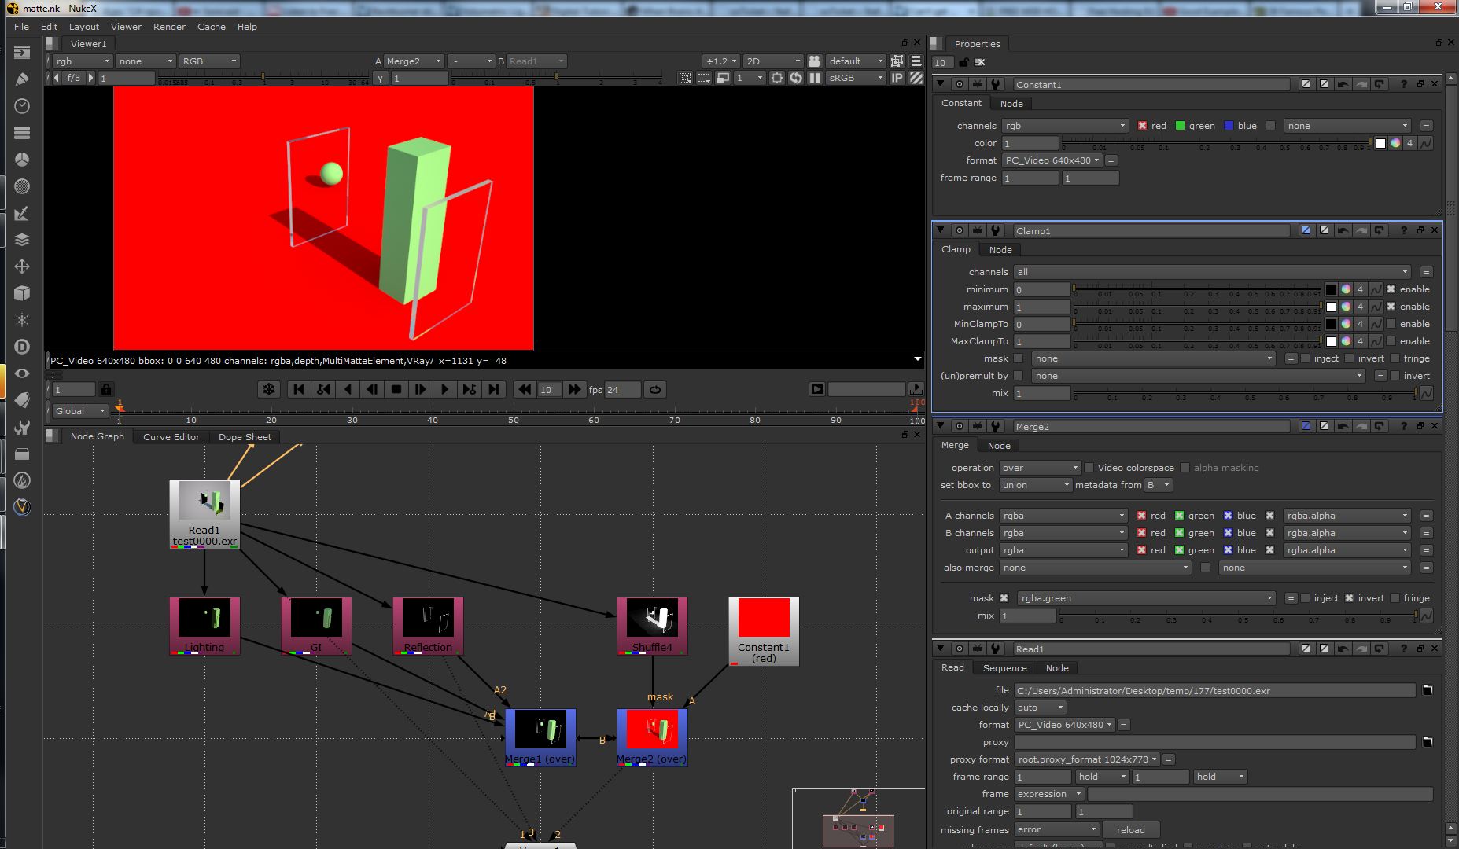Open Read1 file browser folder icon
The image size is (1459, 849).
point(1428,690)
